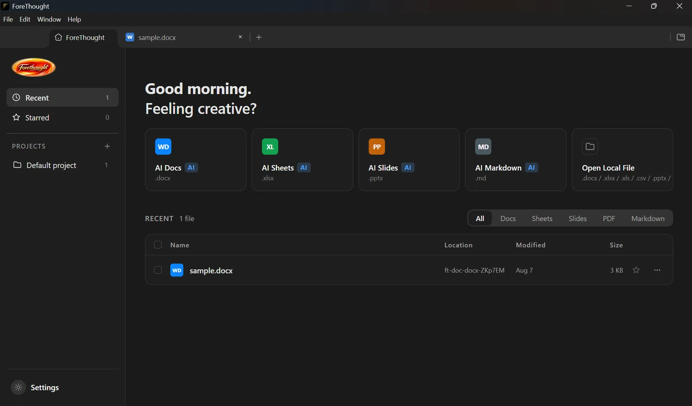Image resolution: width=692 pixels, height=406 pixels.
Task: Star the sample.docx file
Action: (x=636, y=270)
